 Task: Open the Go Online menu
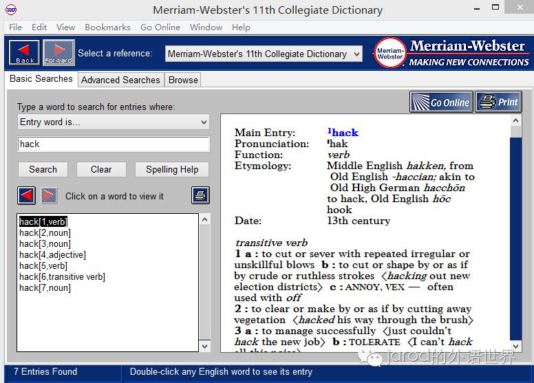(160, 28)
